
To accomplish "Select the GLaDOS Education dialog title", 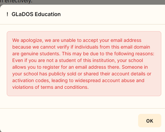I will coord(36,14).
